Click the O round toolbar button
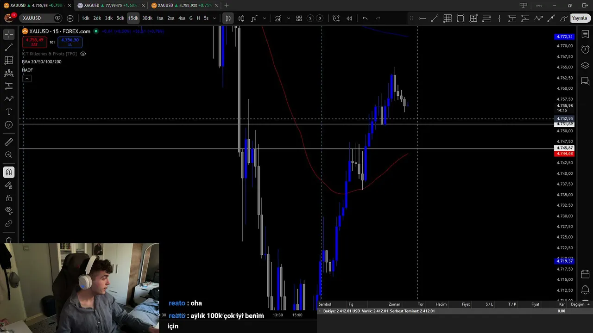This screenshot has width=593, height=333. [x=319, y=18]
